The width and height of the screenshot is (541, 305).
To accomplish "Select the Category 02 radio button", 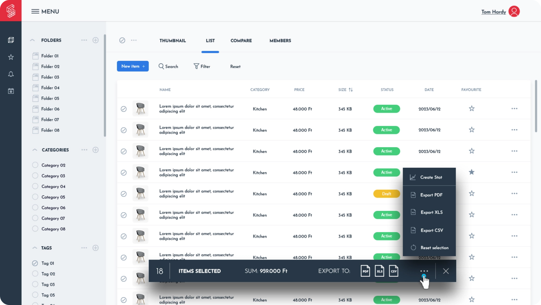I will (35, 165).
